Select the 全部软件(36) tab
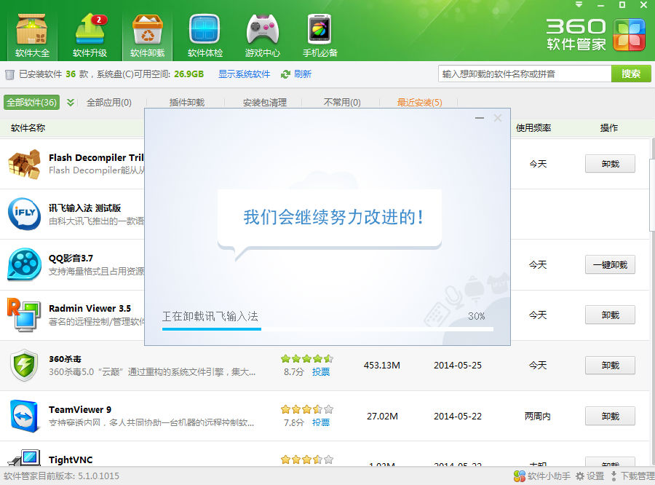This screenshot has width=655, height=485. click(x=32, y=103)
